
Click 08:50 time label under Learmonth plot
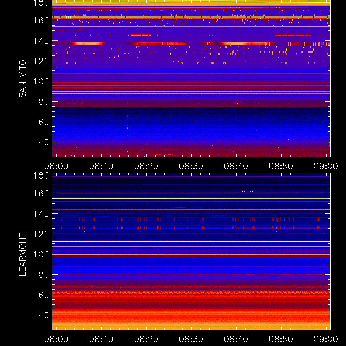(281, 339)
